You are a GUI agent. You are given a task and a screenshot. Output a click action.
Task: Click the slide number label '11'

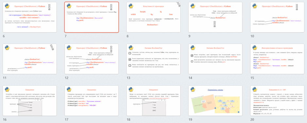pyautogui.click(x=5, y=78)
